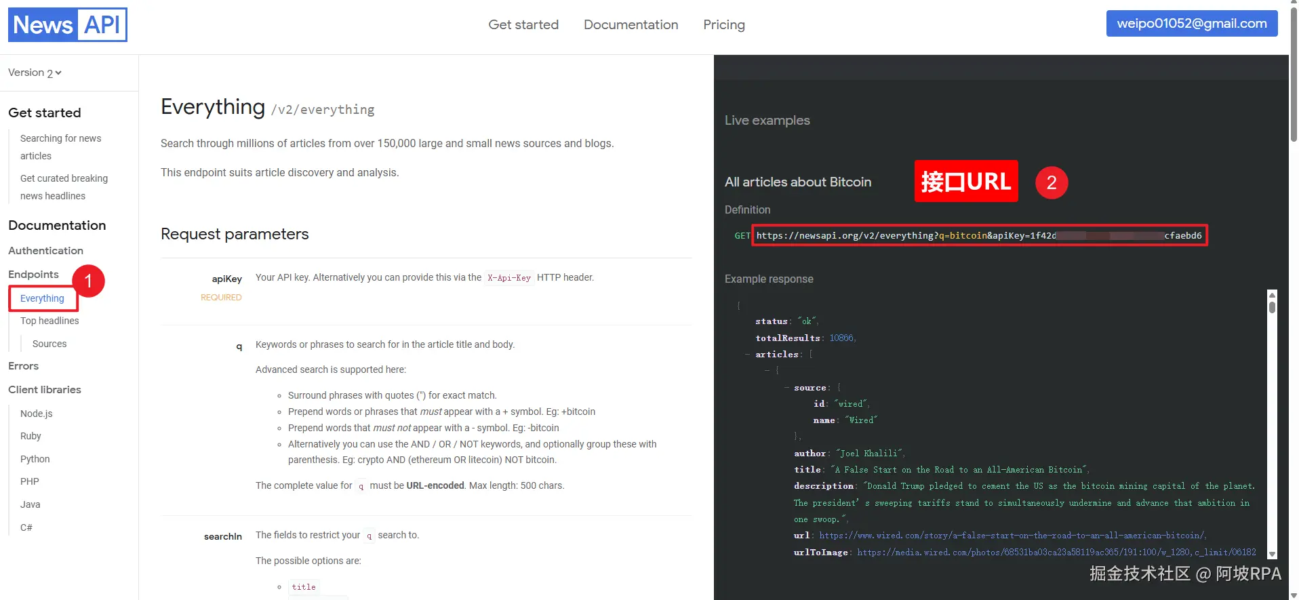Click the example response scroll-up arrow

tap(1272, 296)
